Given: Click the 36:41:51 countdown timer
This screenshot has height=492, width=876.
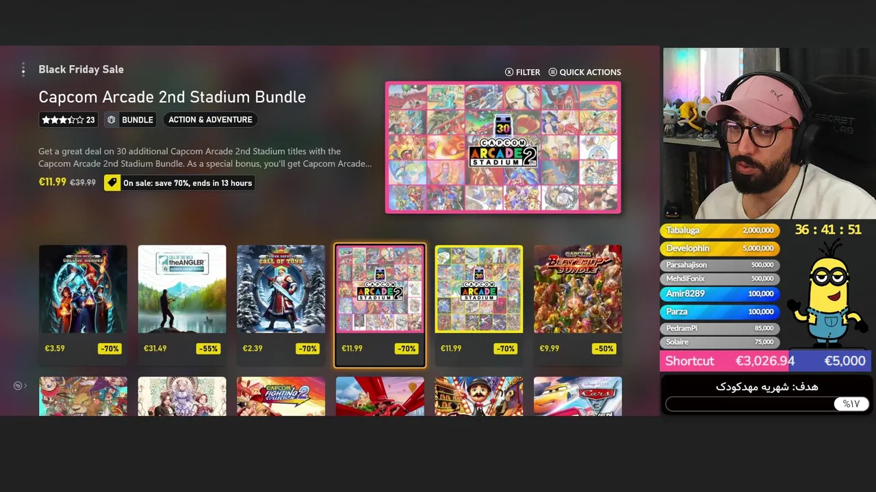Looking at the screenshot, I should 828,230.
